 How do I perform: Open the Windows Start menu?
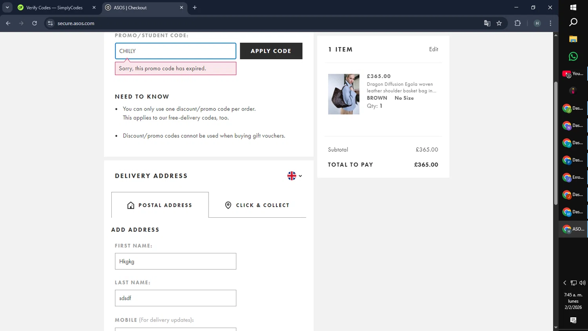coord(573,7)
